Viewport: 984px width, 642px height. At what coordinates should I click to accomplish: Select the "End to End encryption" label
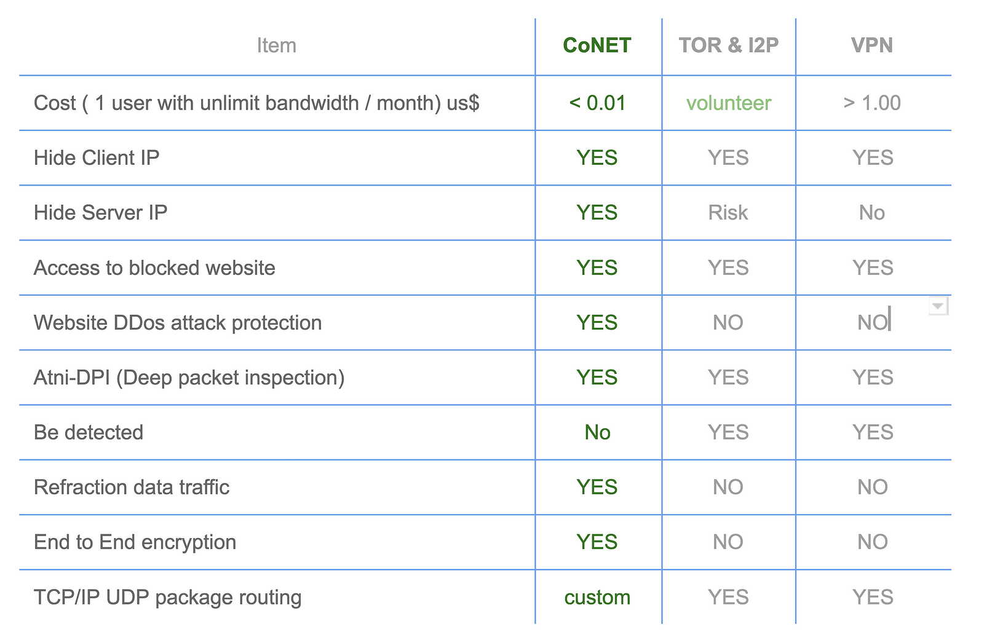click(x=135, y=542)
